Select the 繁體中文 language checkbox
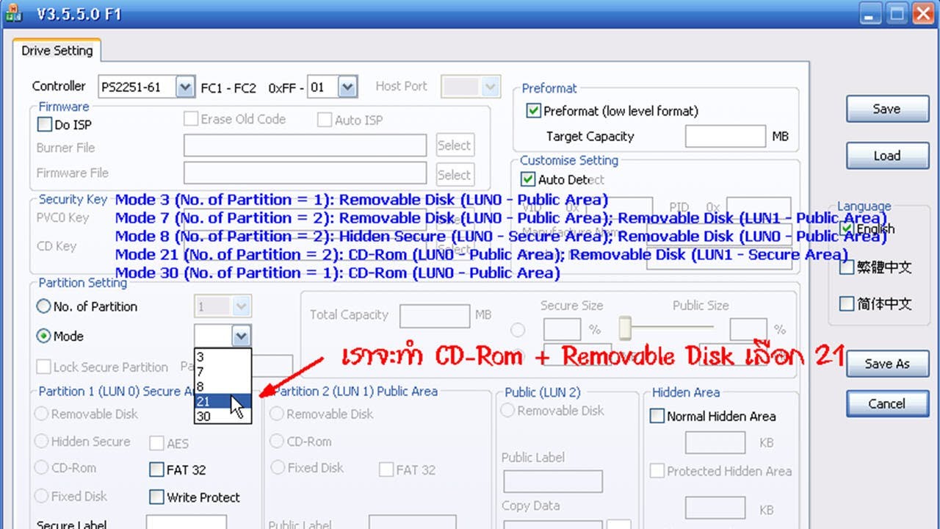Screen dimensions: 940x529 click(847, 267)
